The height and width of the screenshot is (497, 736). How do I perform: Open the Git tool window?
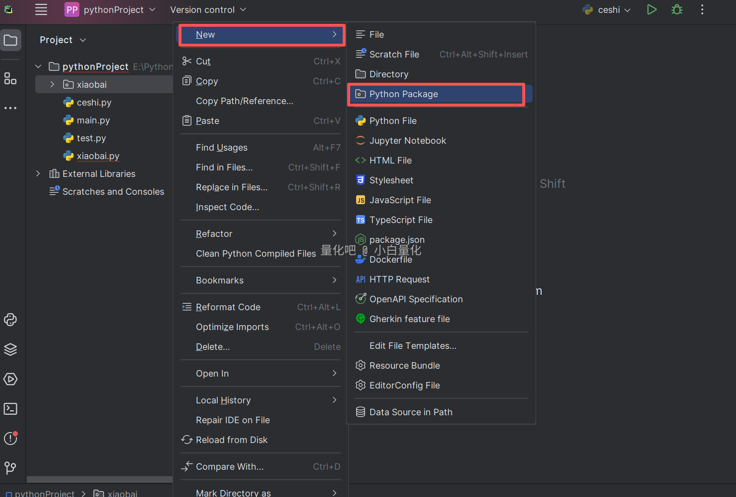(10, 468)
